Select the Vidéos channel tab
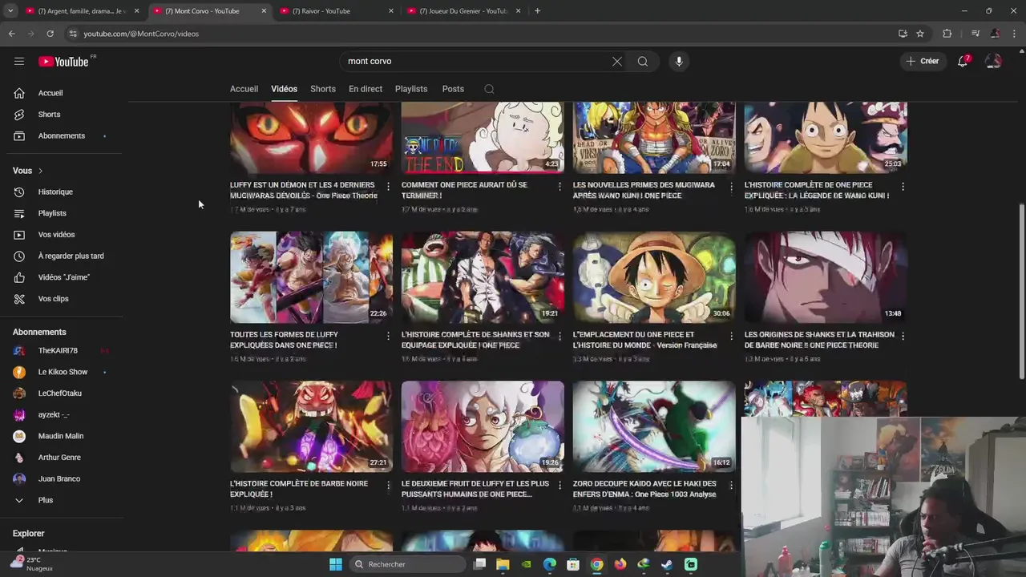The height and width of the screenshot is (577, 1026). pos(284,89)
